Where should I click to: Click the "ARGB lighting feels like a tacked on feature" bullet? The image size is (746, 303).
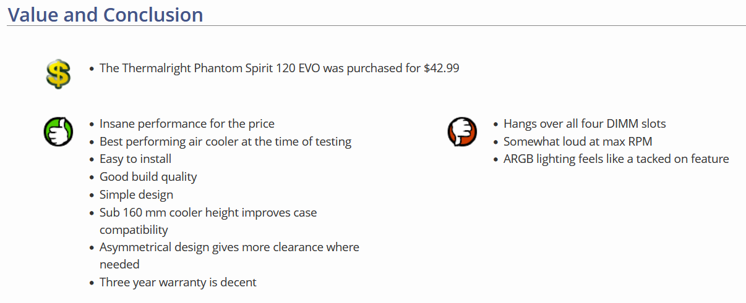pyautogui.click(x=616, y=159)
